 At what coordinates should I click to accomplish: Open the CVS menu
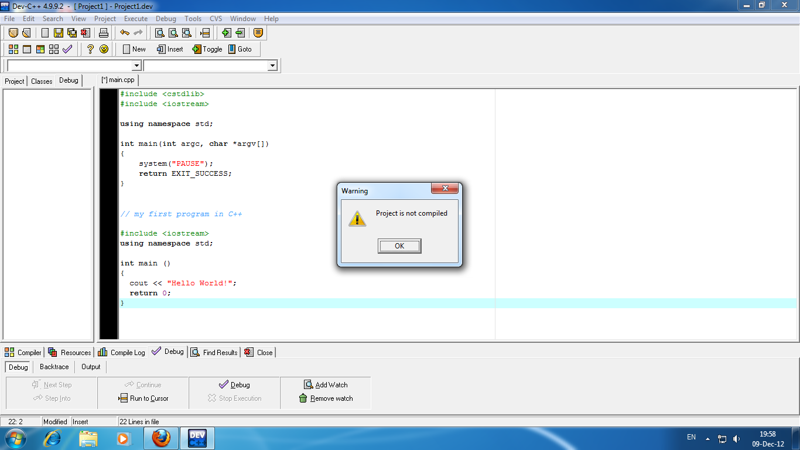(216, 19)
